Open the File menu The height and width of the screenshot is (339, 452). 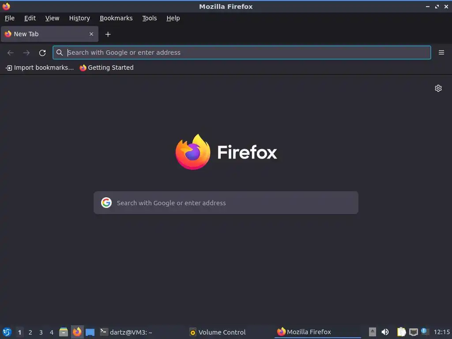10,18
